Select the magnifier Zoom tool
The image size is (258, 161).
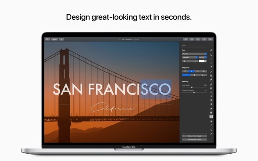(211, 130)
